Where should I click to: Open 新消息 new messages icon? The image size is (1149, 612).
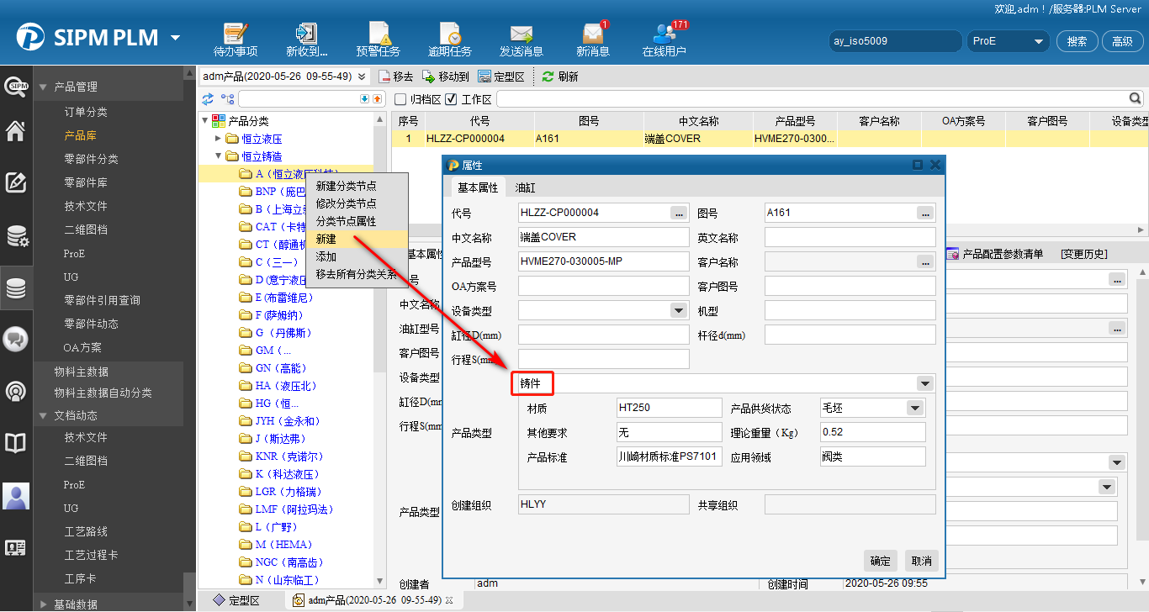[x=592, y=40]
